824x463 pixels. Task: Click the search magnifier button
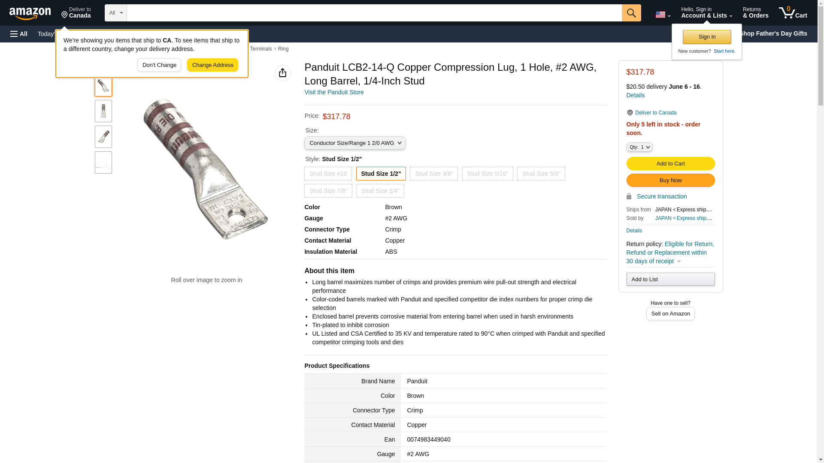tap(631, 13)
